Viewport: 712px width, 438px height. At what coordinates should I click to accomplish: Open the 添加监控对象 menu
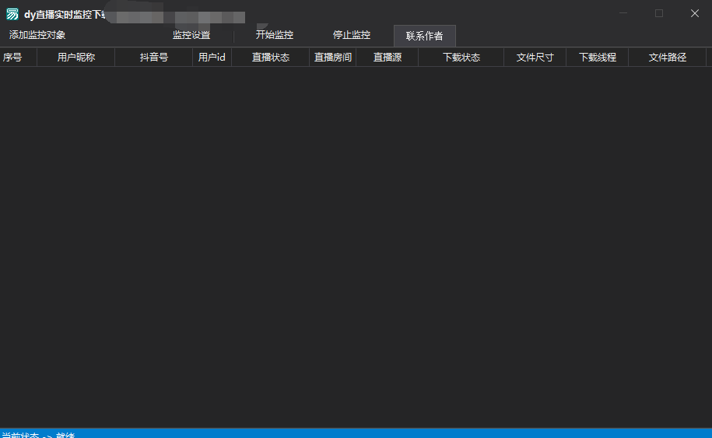point(37,35)
